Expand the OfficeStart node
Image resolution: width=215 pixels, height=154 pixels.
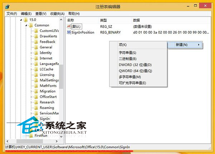[32, 97]
